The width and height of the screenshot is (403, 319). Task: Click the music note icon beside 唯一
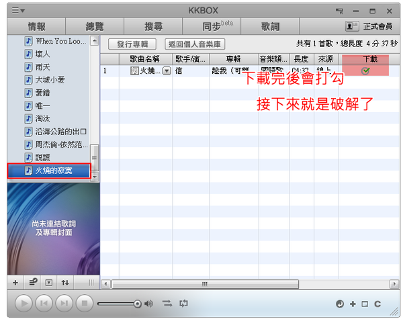[x=28, y=105]
